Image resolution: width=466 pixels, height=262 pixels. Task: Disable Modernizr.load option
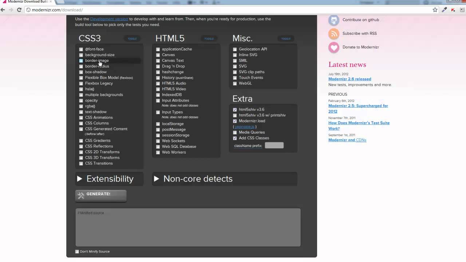point(235,121)
